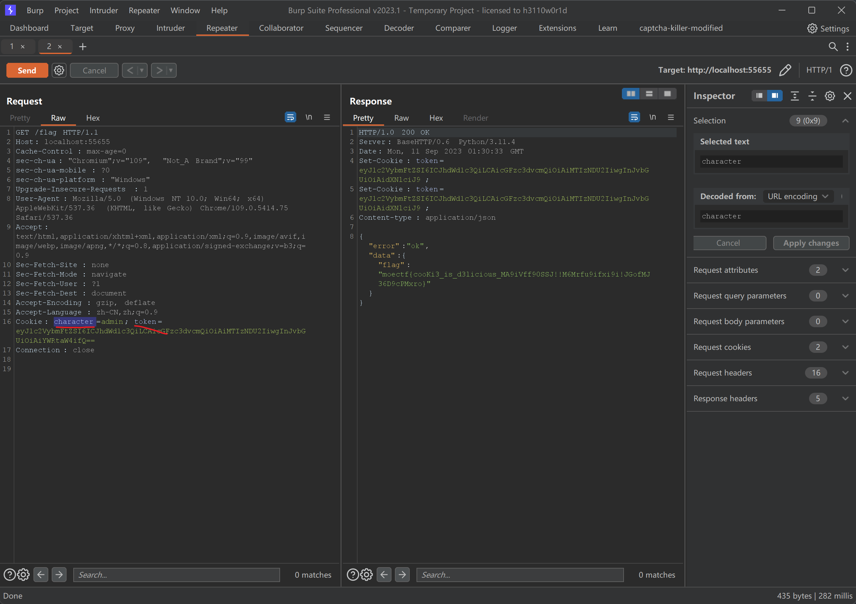Click the expand all sections Inspector icon
This screenshot has width=856, height=604.
pos(795,96)
